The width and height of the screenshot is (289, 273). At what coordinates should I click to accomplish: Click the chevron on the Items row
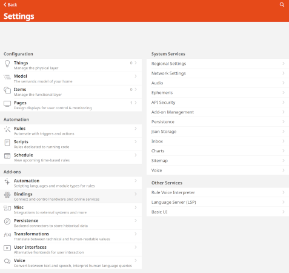[x=136, y=89]
